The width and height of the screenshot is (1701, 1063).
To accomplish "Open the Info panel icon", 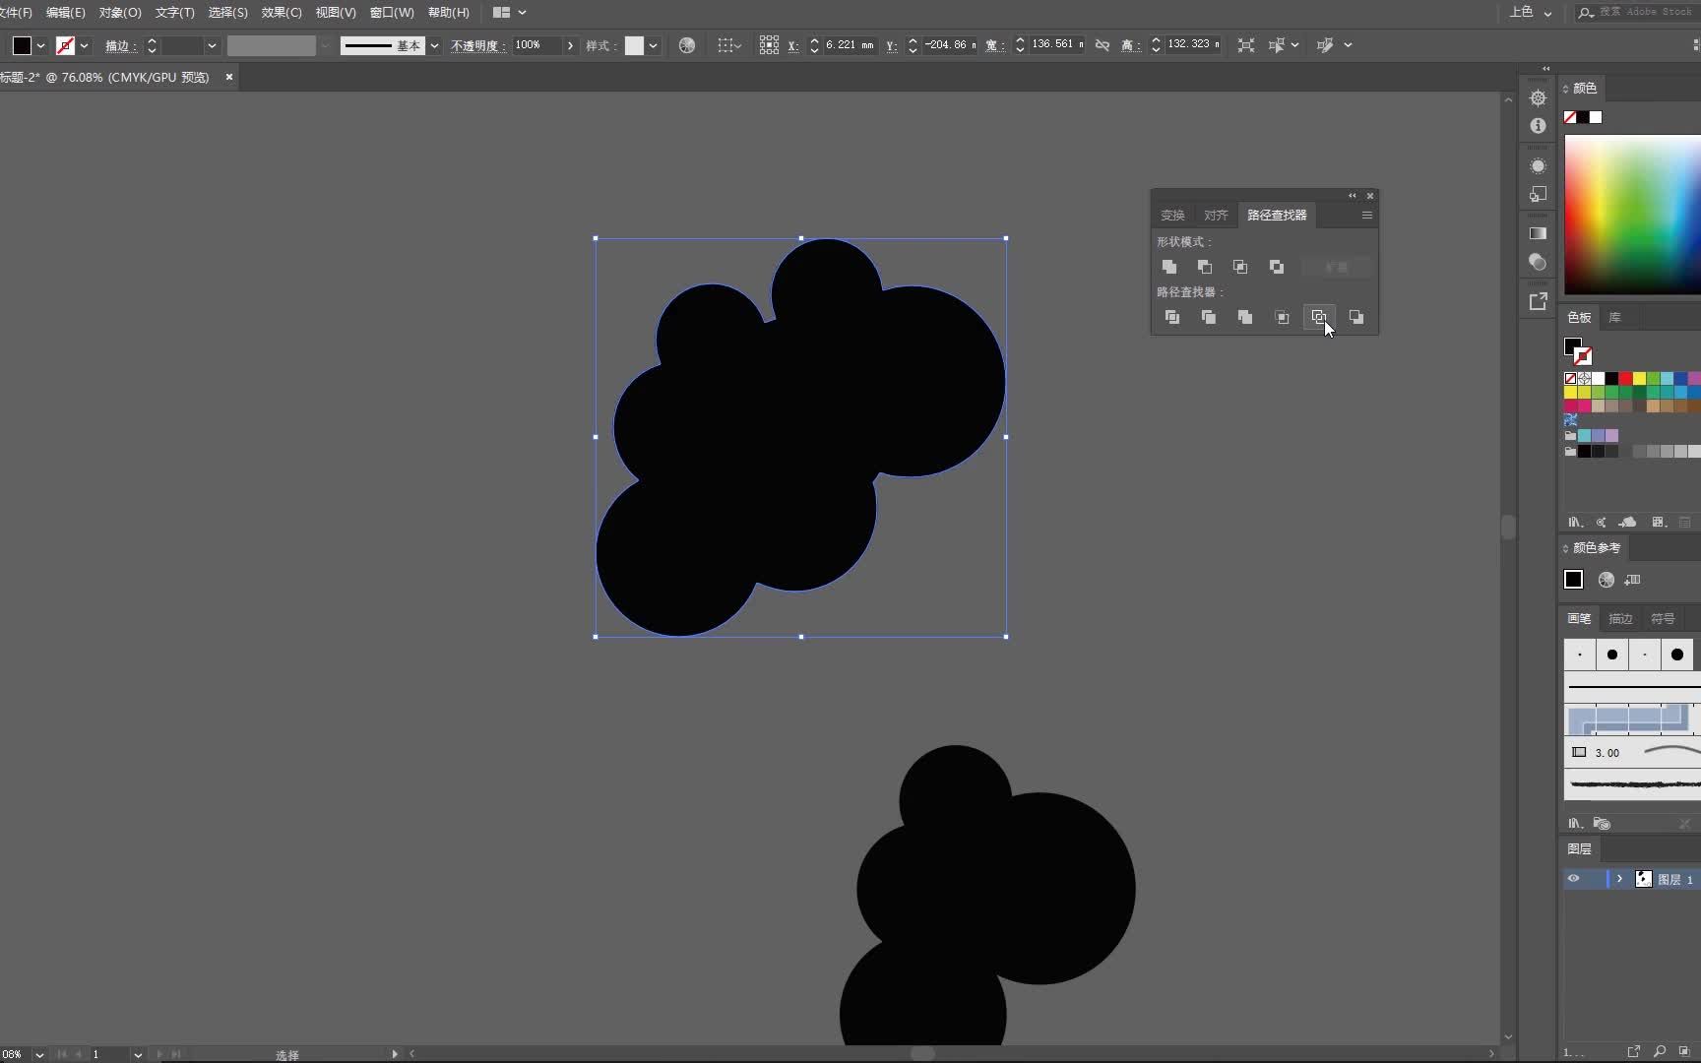I will pos(1538,126).
